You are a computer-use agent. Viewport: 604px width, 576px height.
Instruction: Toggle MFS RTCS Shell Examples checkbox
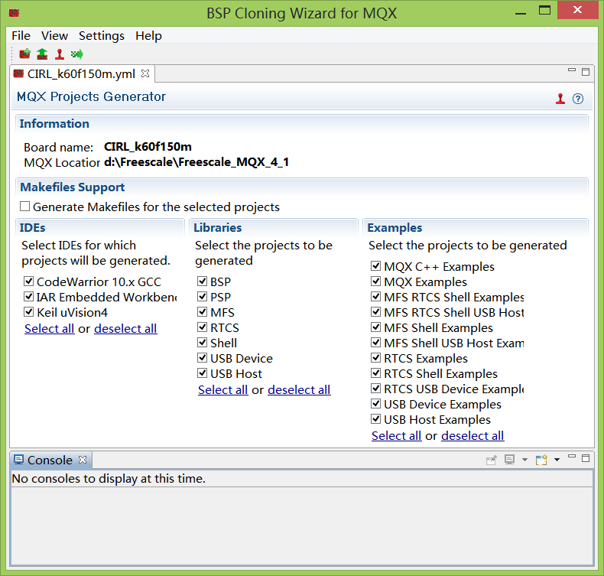(x=376, y=296)
